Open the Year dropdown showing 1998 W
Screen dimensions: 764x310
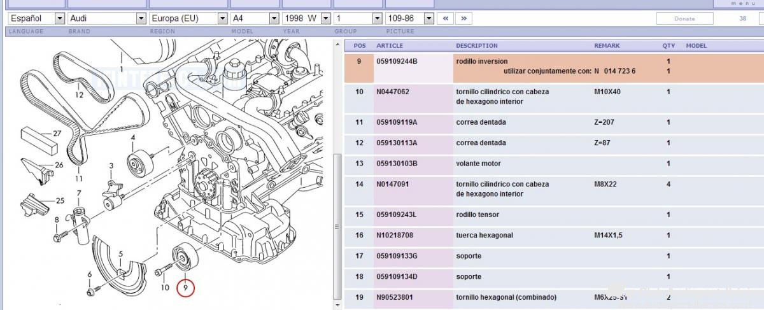[306, 18]
